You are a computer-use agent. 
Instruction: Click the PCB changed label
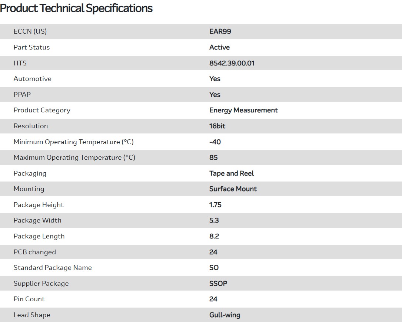tap(34, 252)
